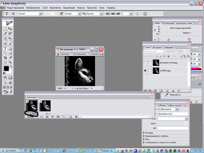This screenshot has width=204, height=153.
Task: Create a new layer set folder
Action: [x=167, y=91]
